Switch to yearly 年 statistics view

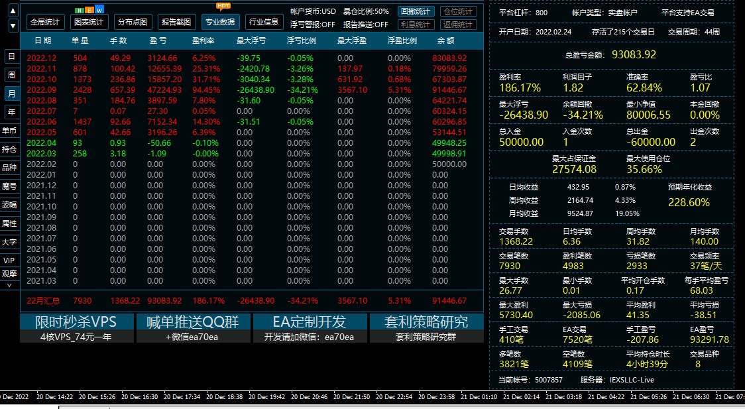click(12, 112)
